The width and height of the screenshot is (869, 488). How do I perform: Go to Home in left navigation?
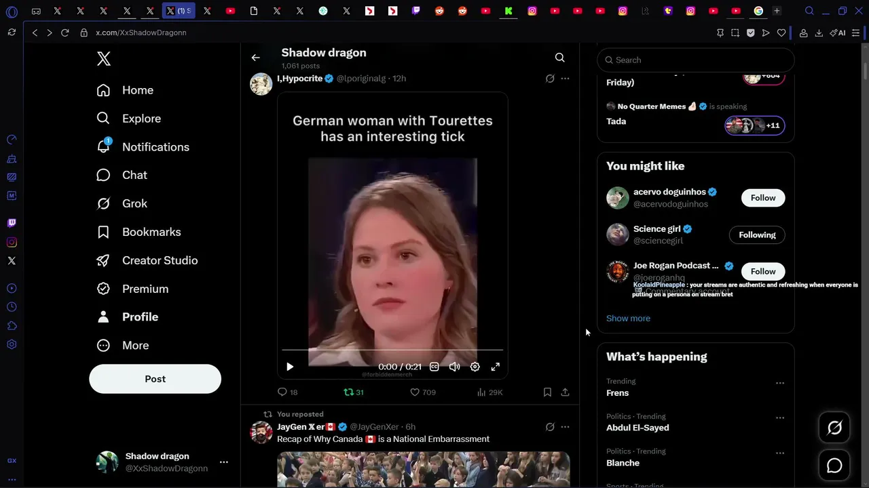pos(126,90)
